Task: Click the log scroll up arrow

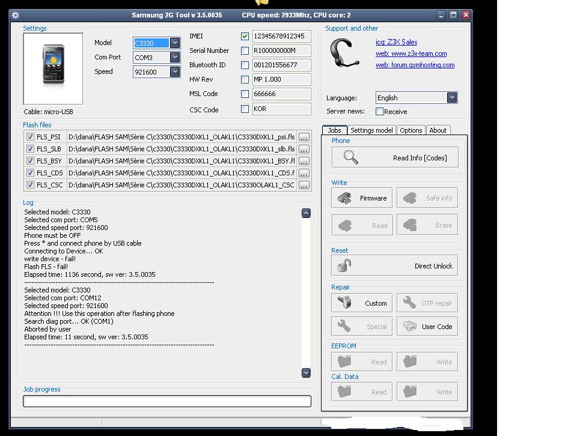Action: coord(306,213)
